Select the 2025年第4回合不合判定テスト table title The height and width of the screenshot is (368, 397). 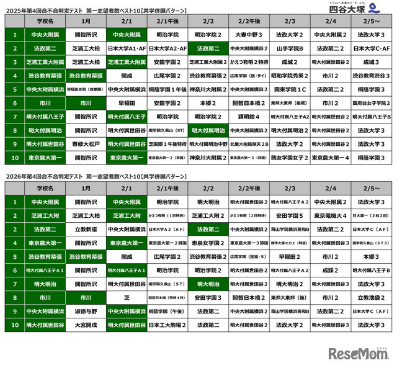pos(96,11)
